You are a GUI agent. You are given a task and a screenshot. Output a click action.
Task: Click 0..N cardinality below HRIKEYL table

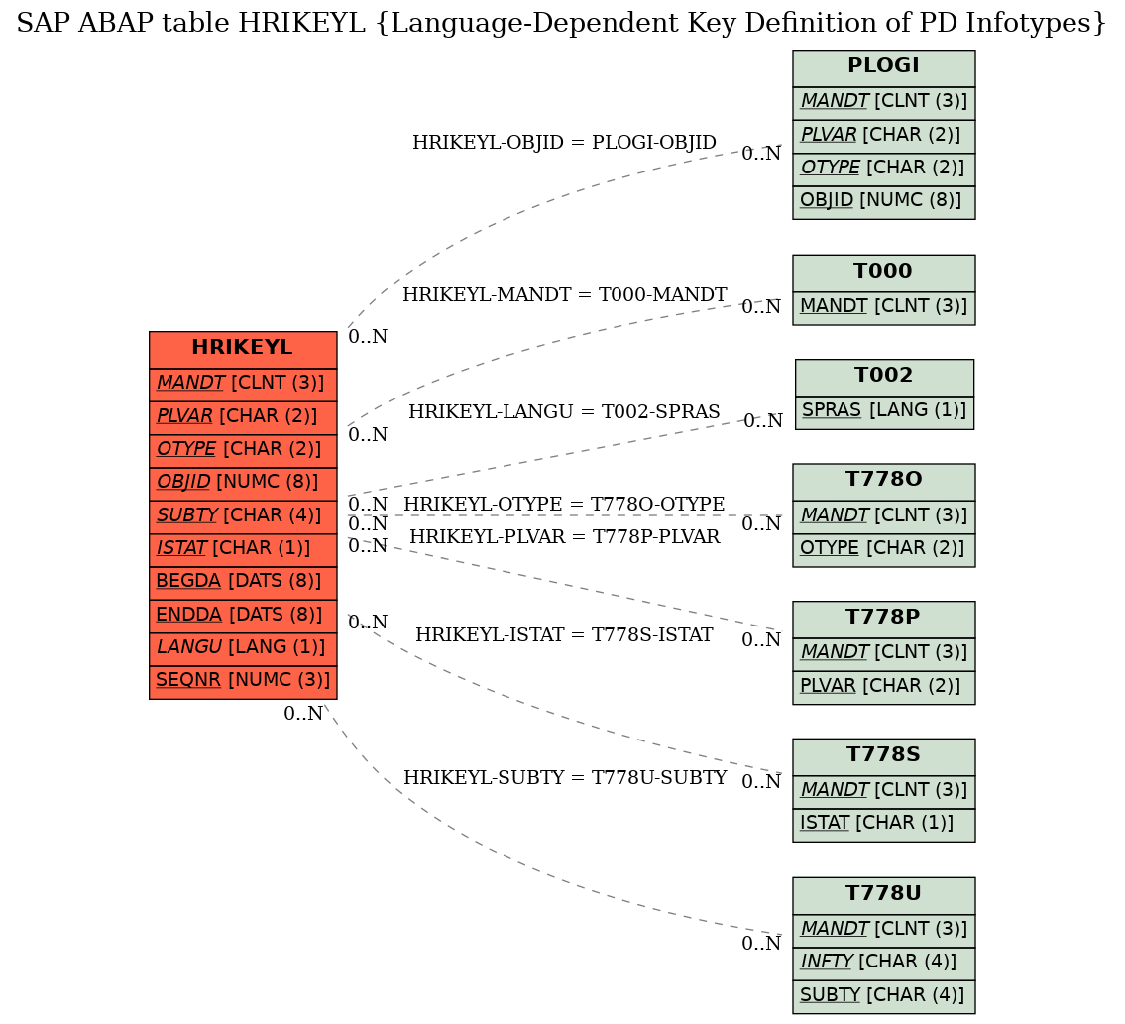[x=303, y=714]
